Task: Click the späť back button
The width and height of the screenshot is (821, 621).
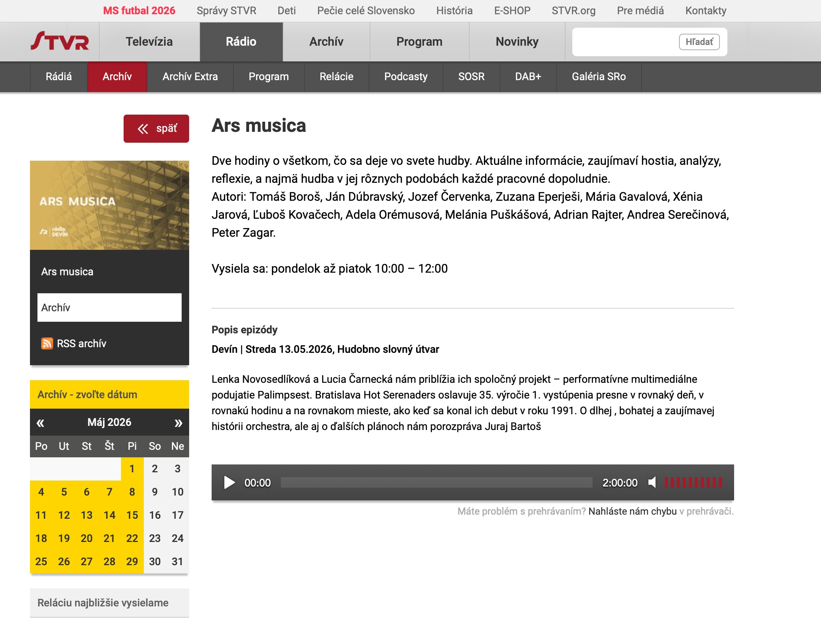Action: 156,128
